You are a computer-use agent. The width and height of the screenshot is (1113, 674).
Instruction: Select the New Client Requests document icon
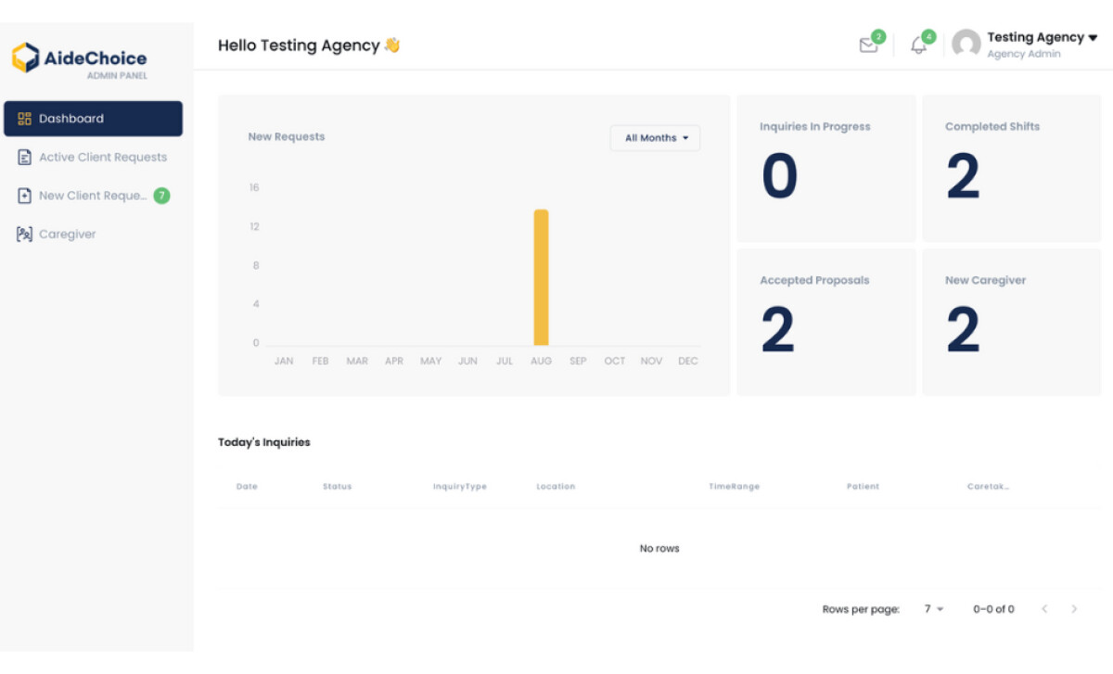[23, 196]
